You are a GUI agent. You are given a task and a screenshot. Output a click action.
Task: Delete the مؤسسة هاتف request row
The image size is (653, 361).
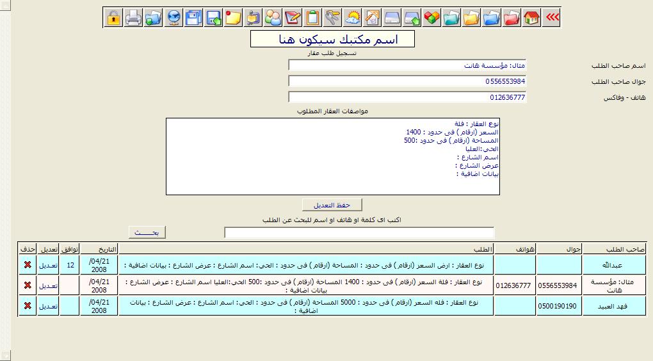(28, 285)
